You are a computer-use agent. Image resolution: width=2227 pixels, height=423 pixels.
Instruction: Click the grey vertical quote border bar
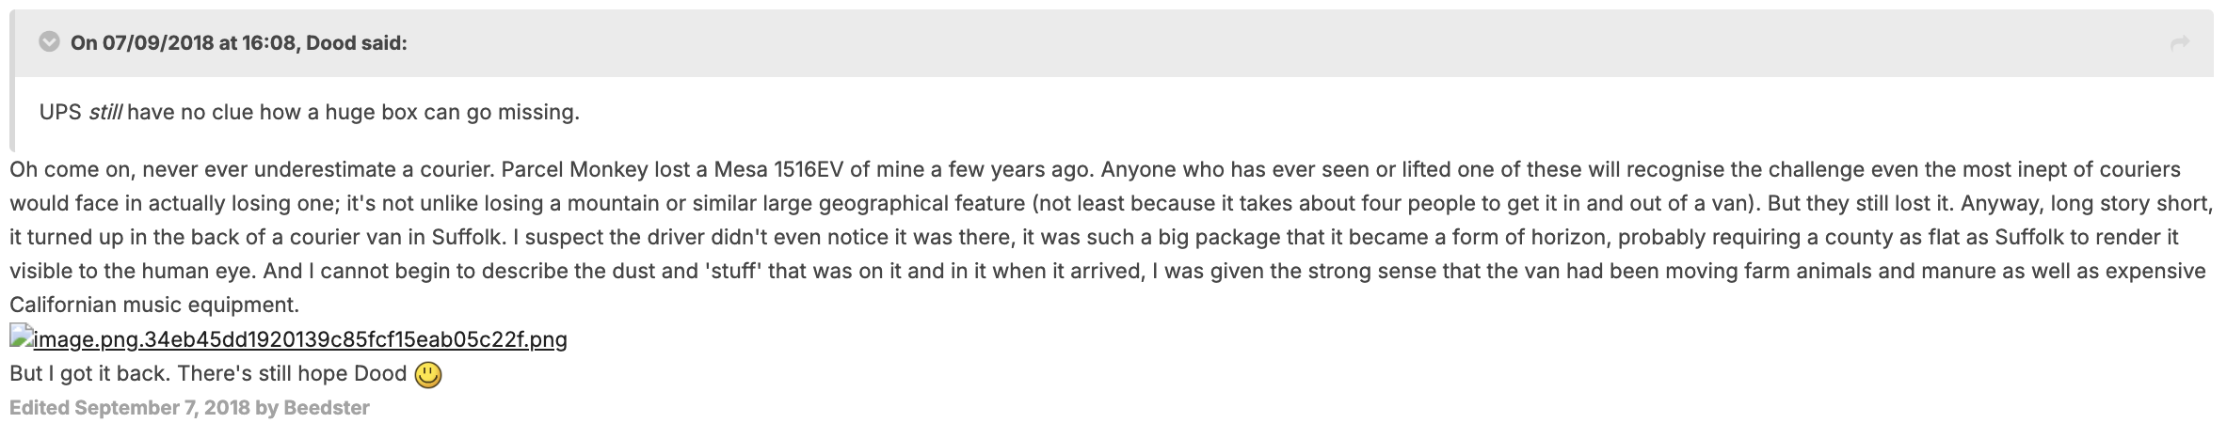coord(12,80)
